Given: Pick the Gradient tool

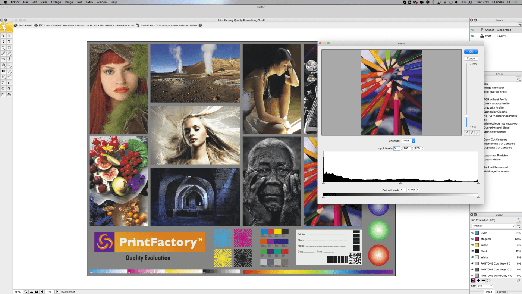Looking at the screenshot, I should click(3, 71).
